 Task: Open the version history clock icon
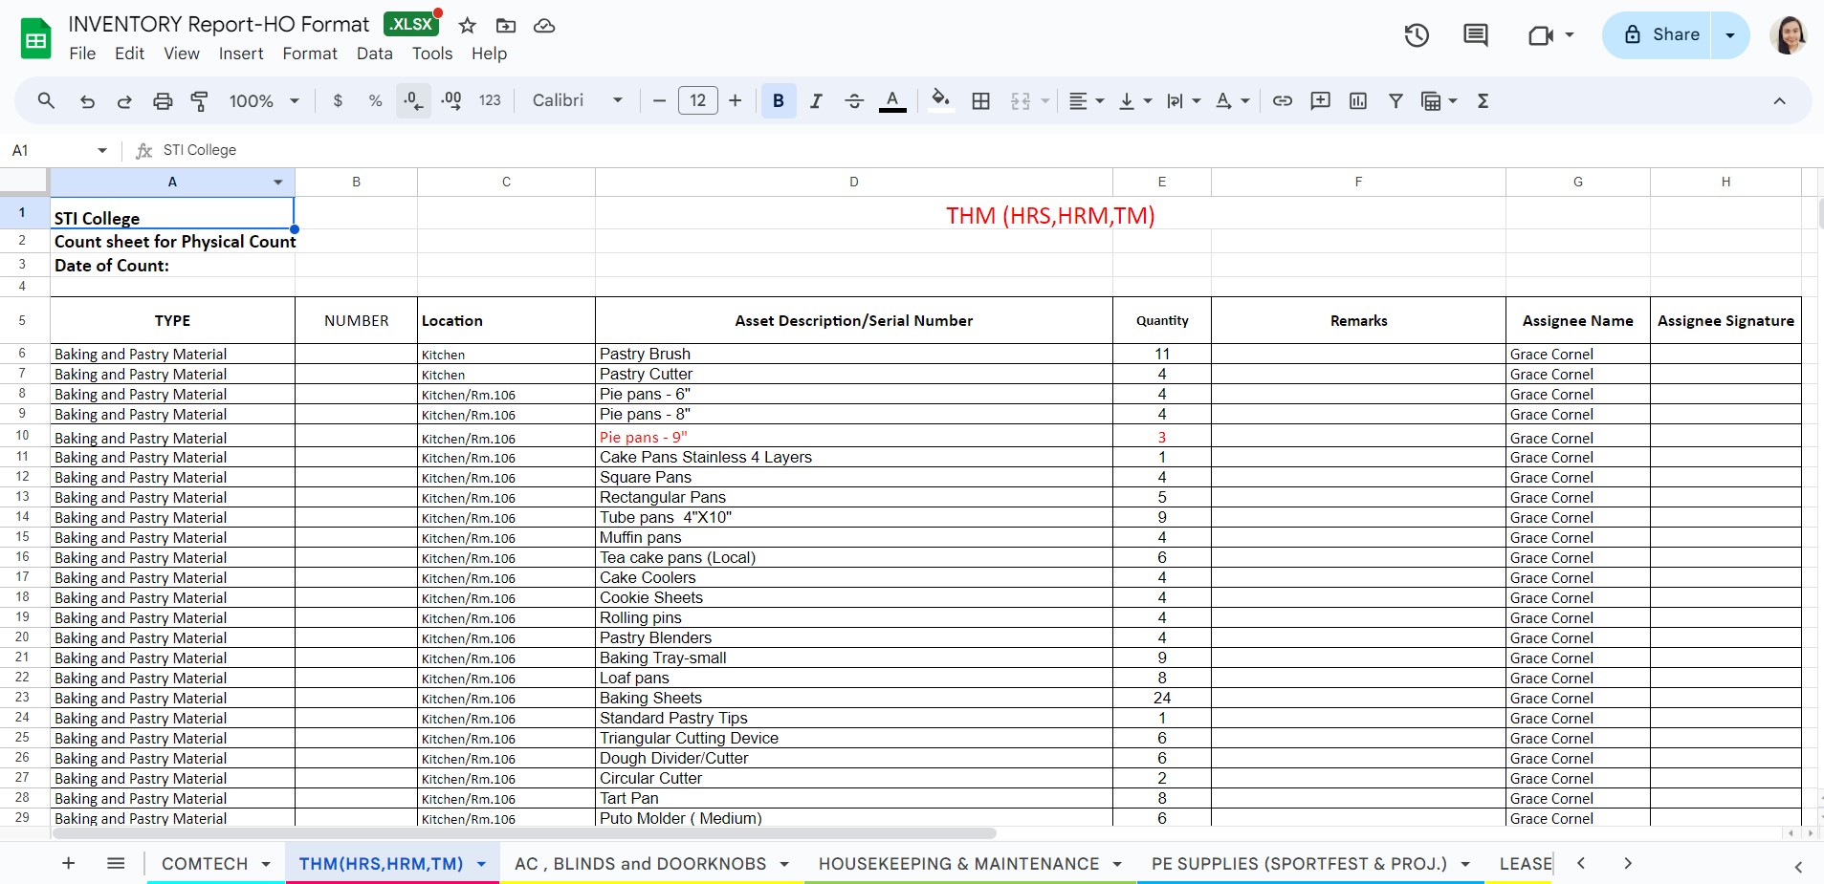click(1417, 35)
